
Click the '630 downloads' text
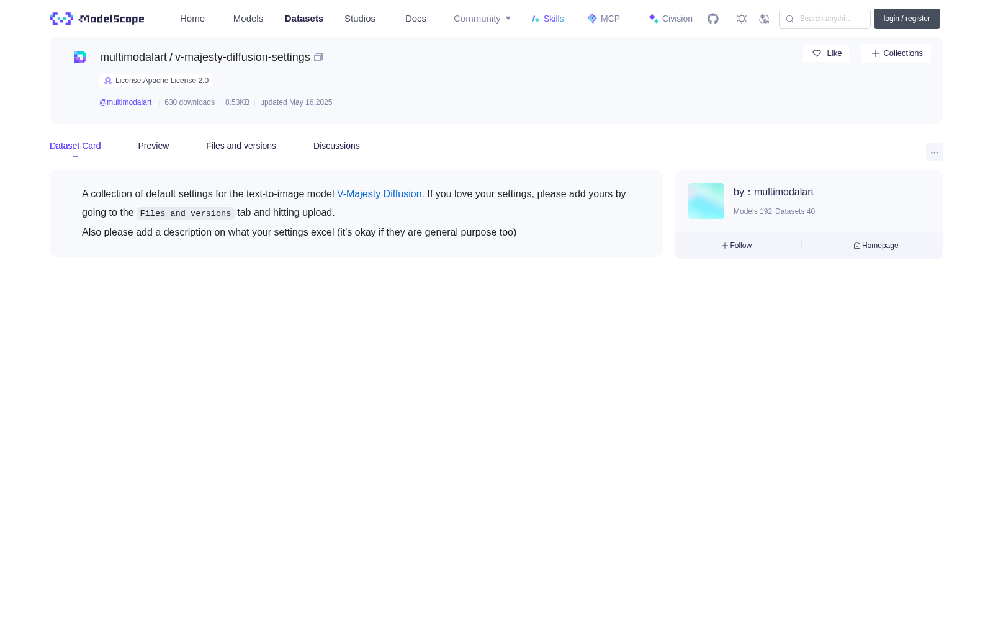point(189,102)
